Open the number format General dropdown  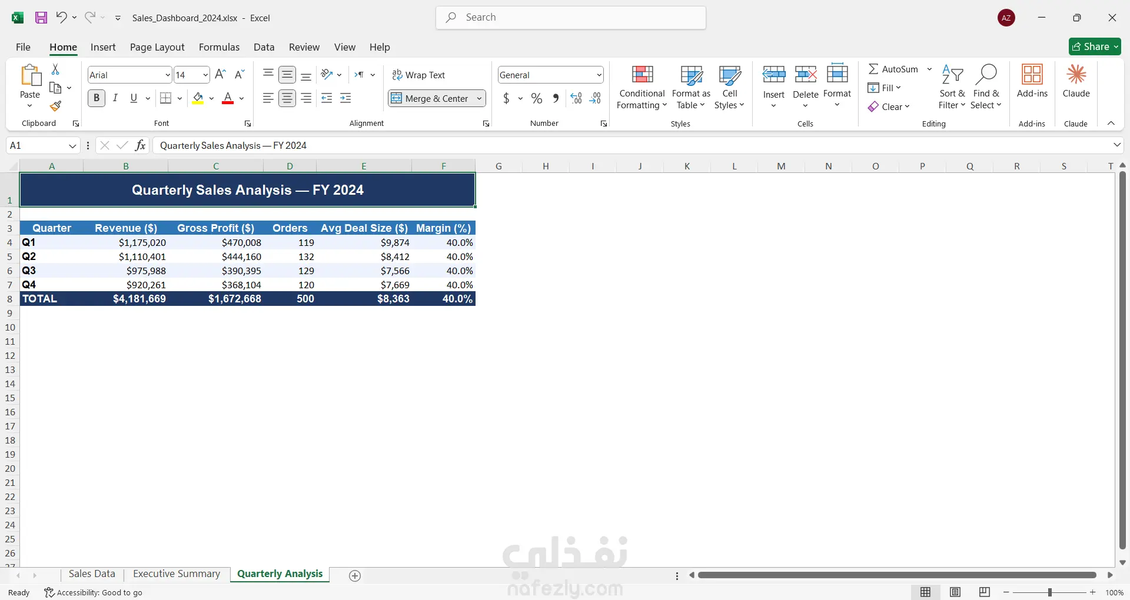point(599,75)
